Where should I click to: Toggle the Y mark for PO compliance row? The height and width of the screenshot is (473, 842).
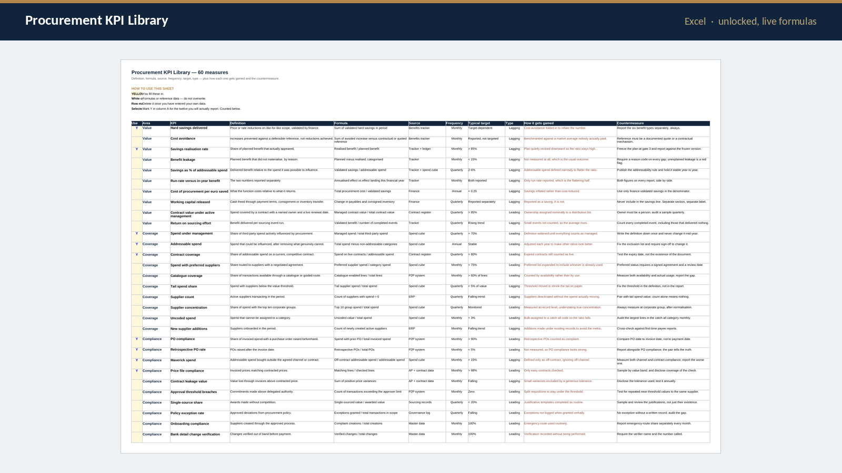(137, 343)
